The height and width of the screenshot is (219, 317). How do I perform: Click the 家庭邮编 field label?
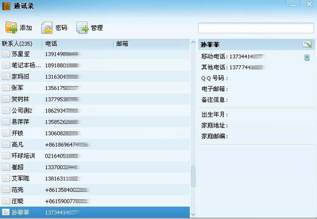(x=215, y=136)
